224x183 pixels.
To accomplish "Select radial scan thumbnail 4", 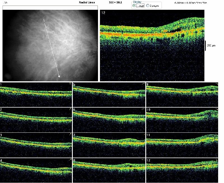I will (x=36, y=170).
